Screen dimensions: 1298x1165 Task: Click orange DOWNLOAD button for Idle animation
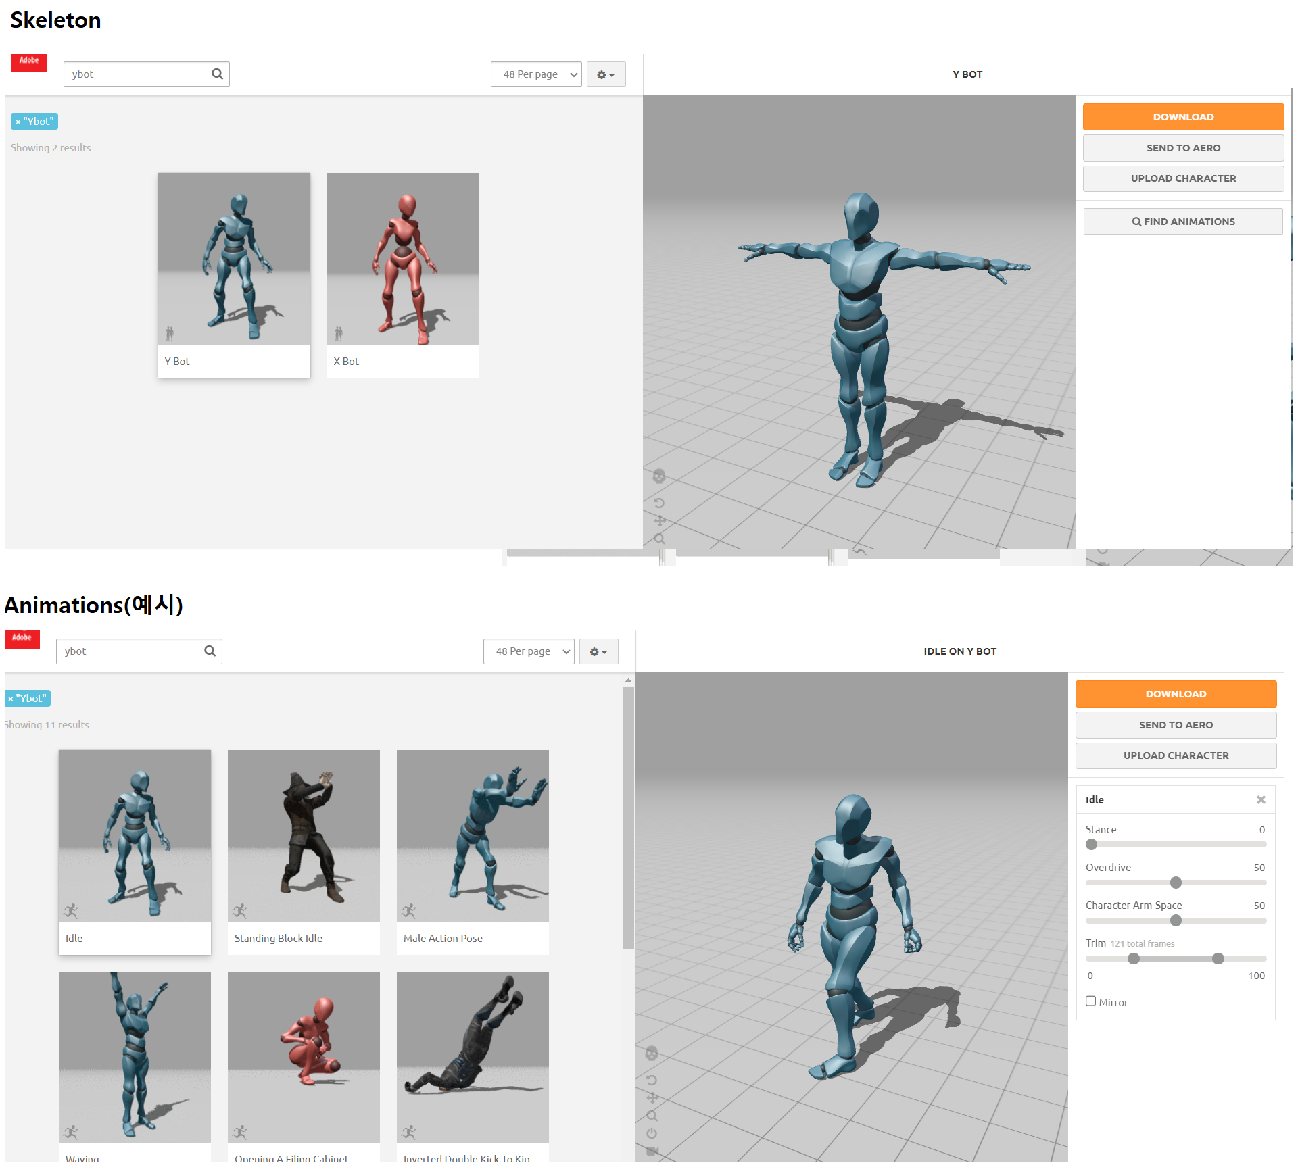tap(1176, 694)
